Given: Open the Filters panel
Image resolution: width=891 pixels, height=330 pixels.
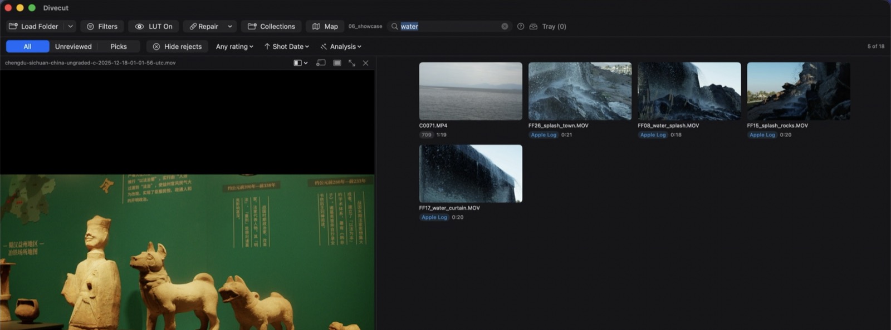Looking at the screenshot, I should pos(102,26).
